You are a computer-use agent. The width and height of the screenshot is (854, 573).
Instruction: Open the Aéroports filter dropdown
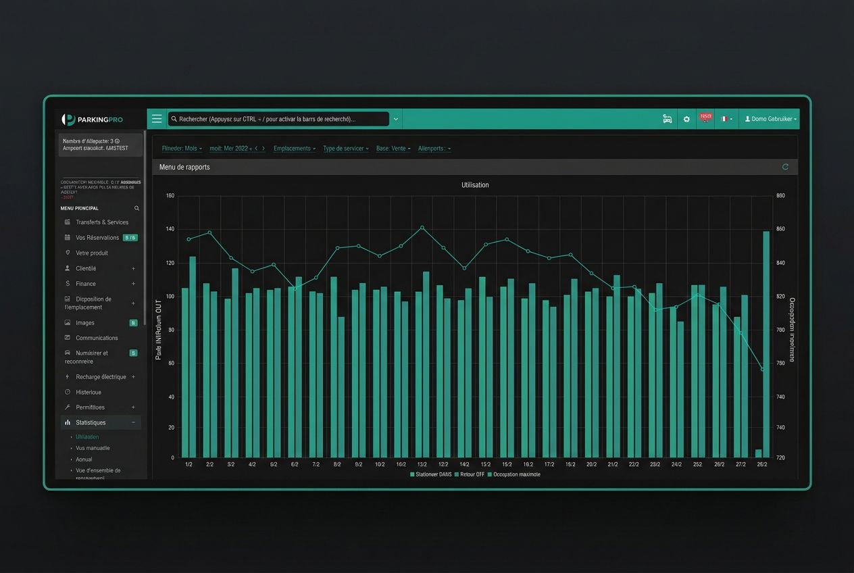(x=434, y=148)
